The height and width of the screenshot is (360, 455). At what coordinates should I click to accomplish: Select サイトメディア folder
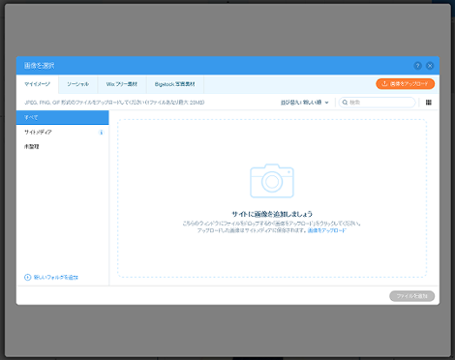(63, 132)
